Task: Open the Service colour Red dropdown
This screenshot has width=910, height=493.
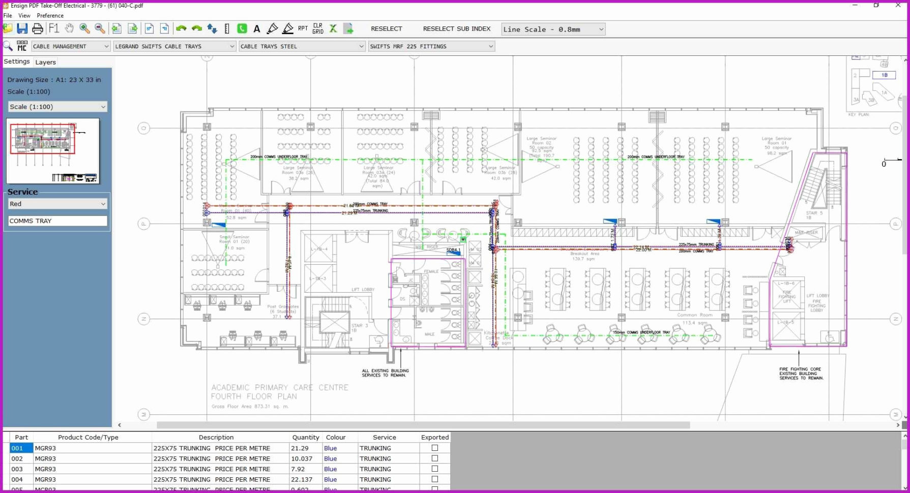Action: point(57,204)
